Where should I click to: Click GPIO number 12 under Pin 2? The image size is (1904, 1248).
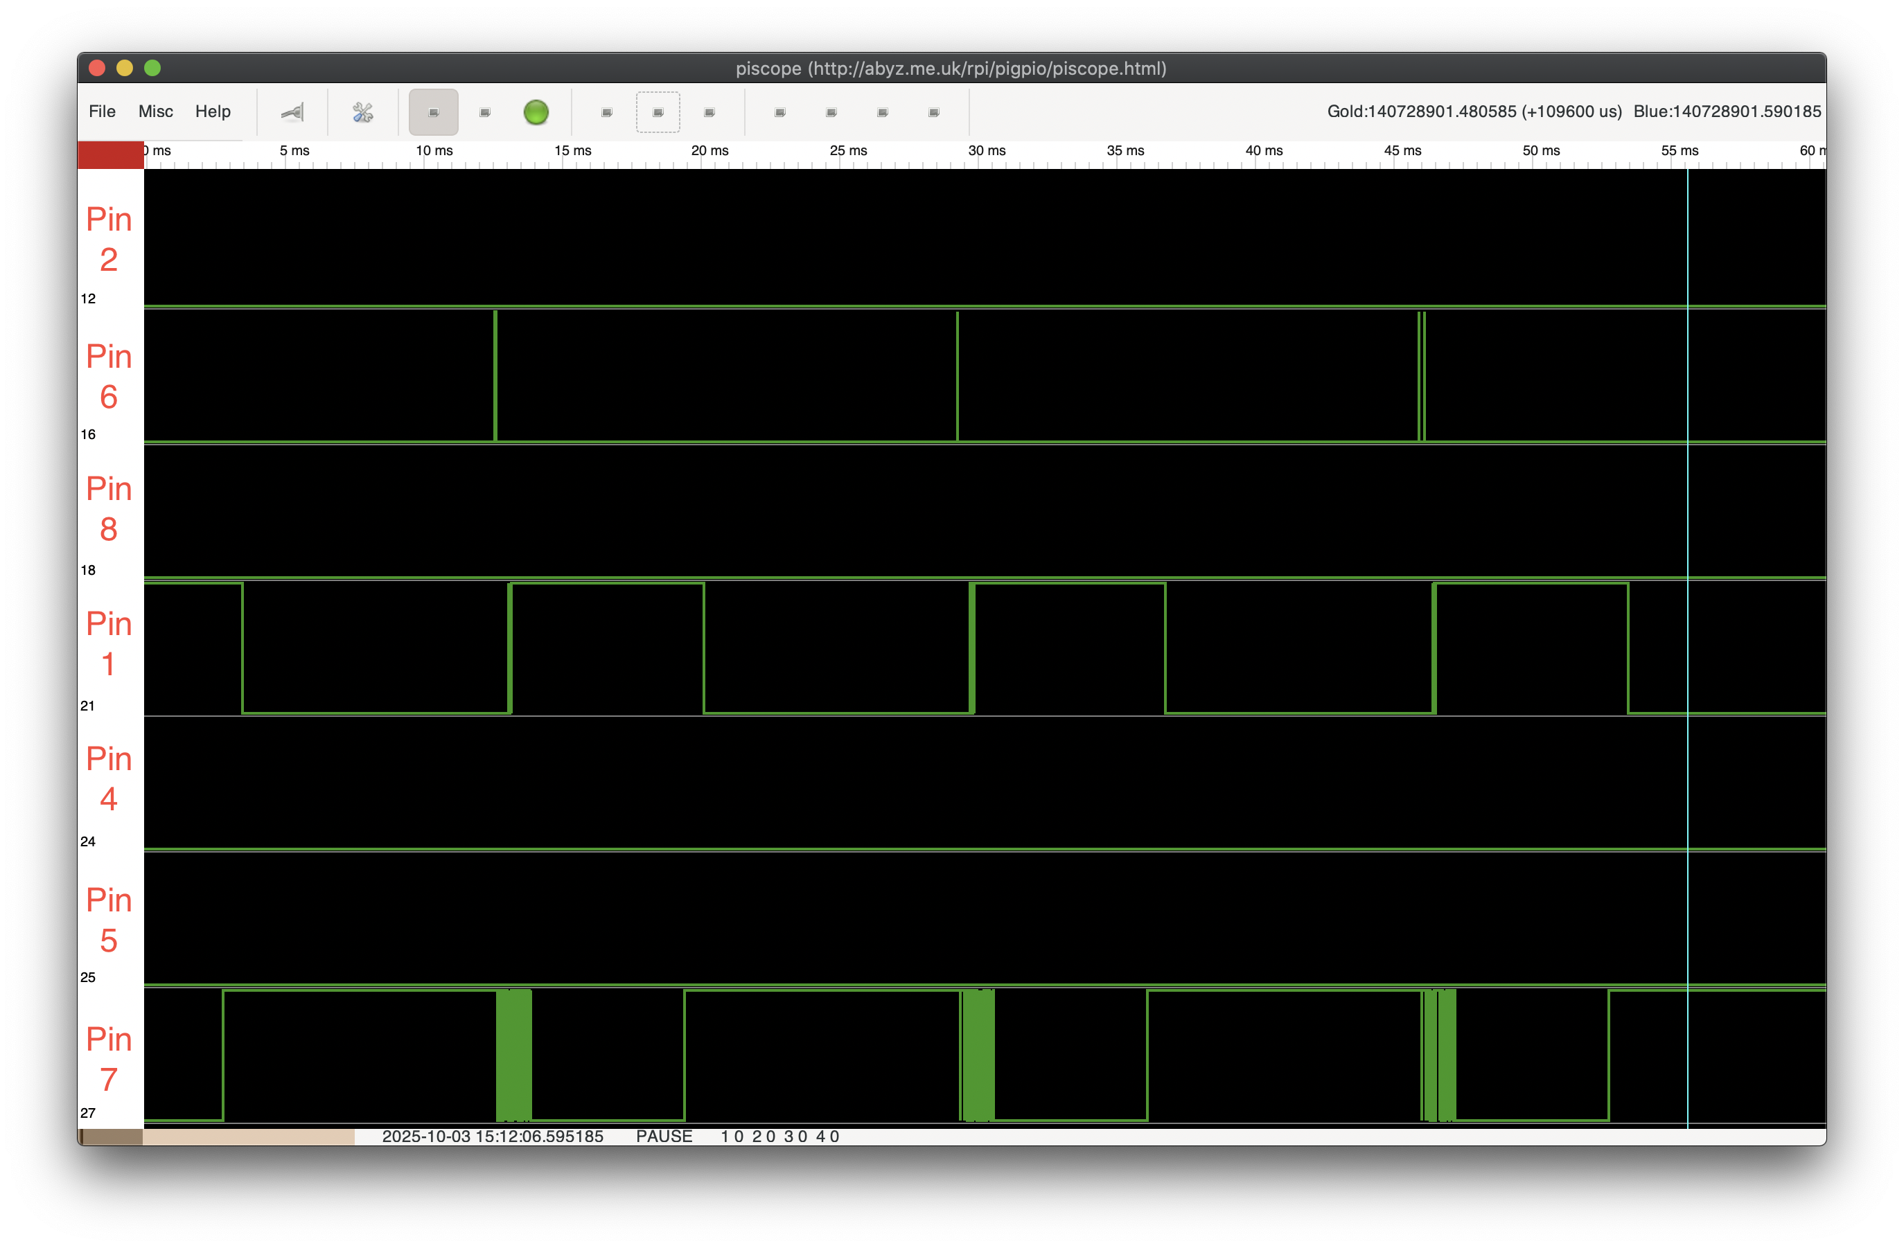88,299
